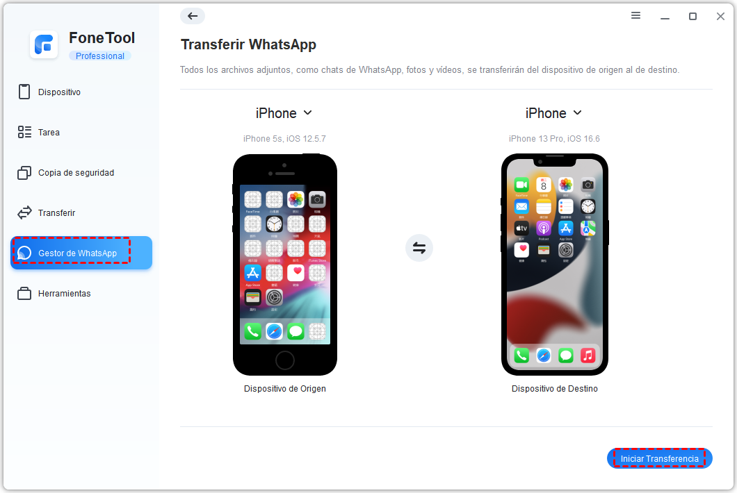This screenshot has height=493, width=737.
Task: Click Iniciar Transferencia button
Action: 659,458
